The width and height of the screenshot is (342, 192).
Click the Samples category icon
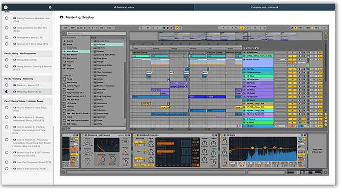[65, 69]
